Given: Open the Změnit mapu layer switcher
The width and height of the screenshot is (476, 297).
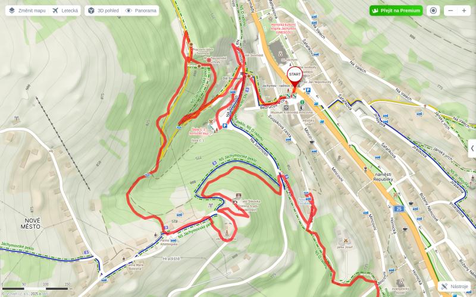Looking at the screenshot, I should [27, 11].
